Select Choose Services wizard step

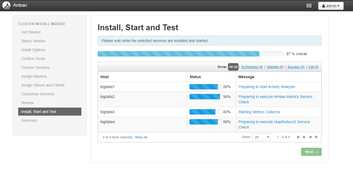coord(35,68)
